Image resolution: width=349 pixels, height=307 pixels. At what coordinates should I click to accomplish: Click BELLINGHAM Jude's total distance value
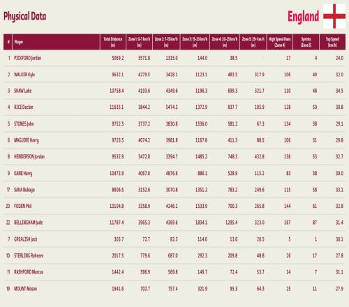click(117, 223)
